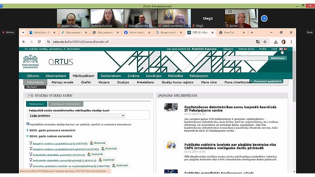This screenshot has width=315, height=177.
Task: Open the Publicēts vebināra ieraksts news headline
Action: click(x=230, y=146)
